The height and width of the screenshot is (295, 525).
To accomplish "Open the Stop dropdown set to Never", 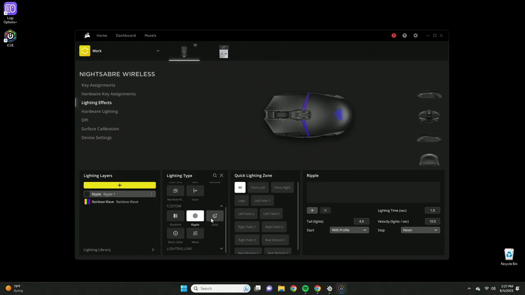I will click(420, 230).
